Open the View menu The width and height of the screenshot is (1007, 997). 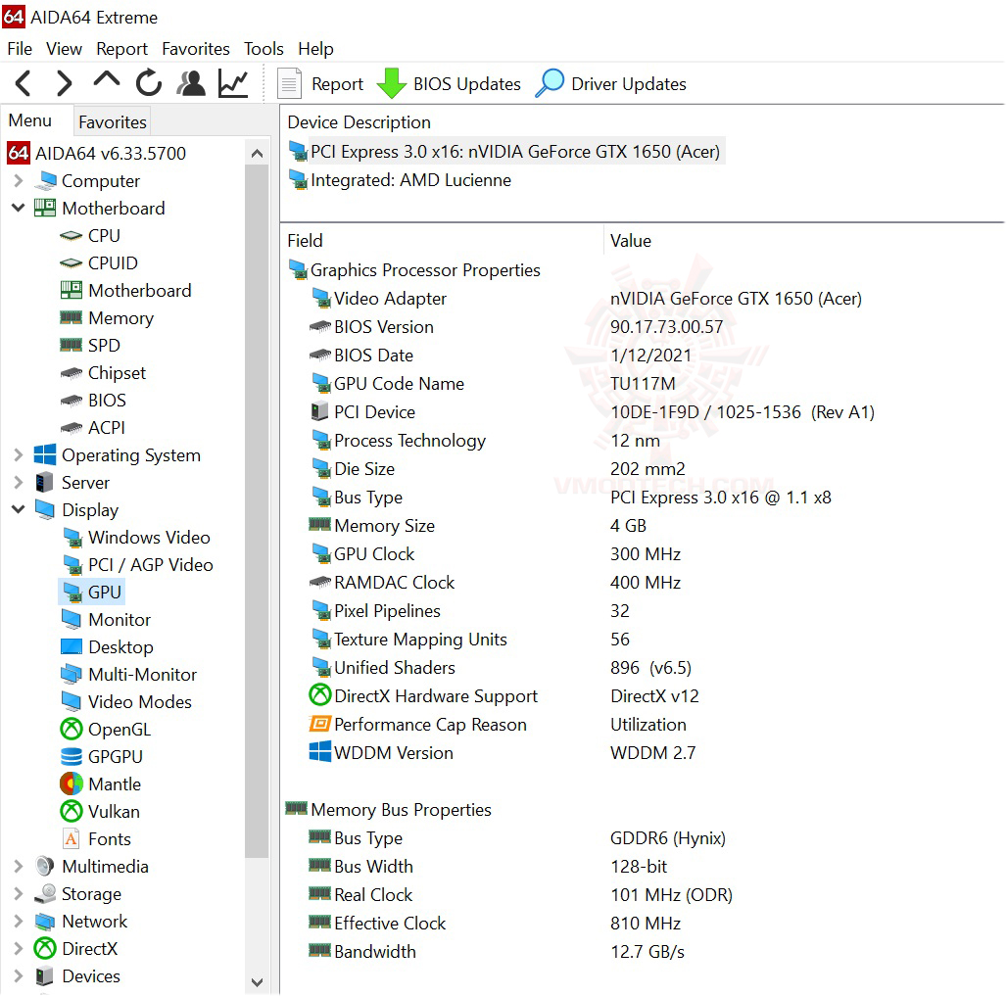click(65, 49)
